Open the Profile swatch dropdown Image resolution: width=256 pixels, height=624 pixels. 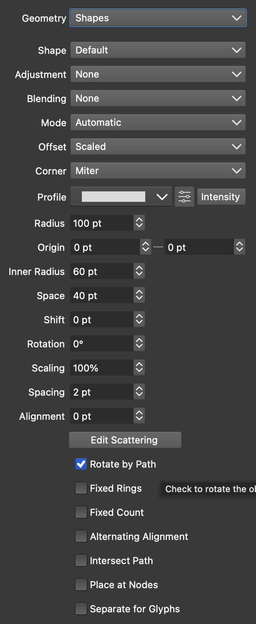point(121,197)
